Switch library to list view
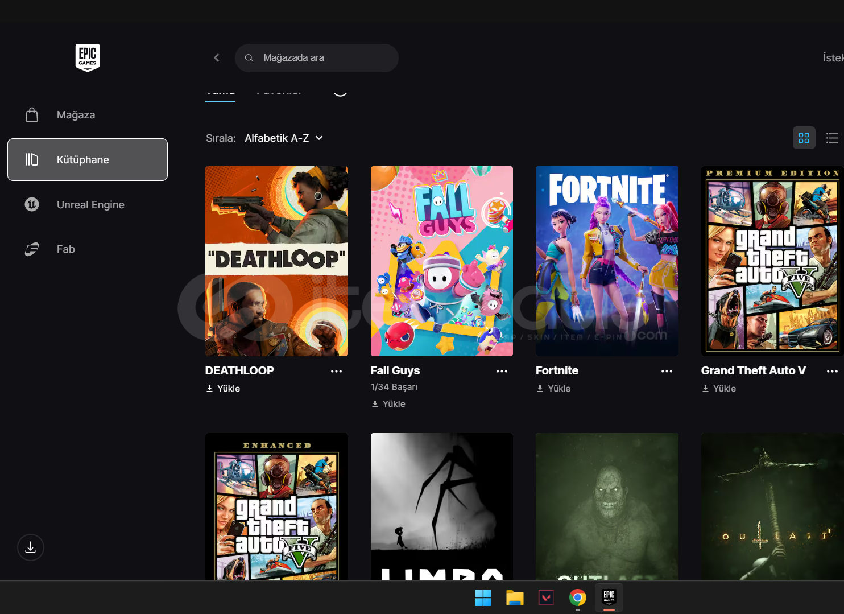Image resolution: width=844 pixels, height=614 pixels. [x=832, y=138]
